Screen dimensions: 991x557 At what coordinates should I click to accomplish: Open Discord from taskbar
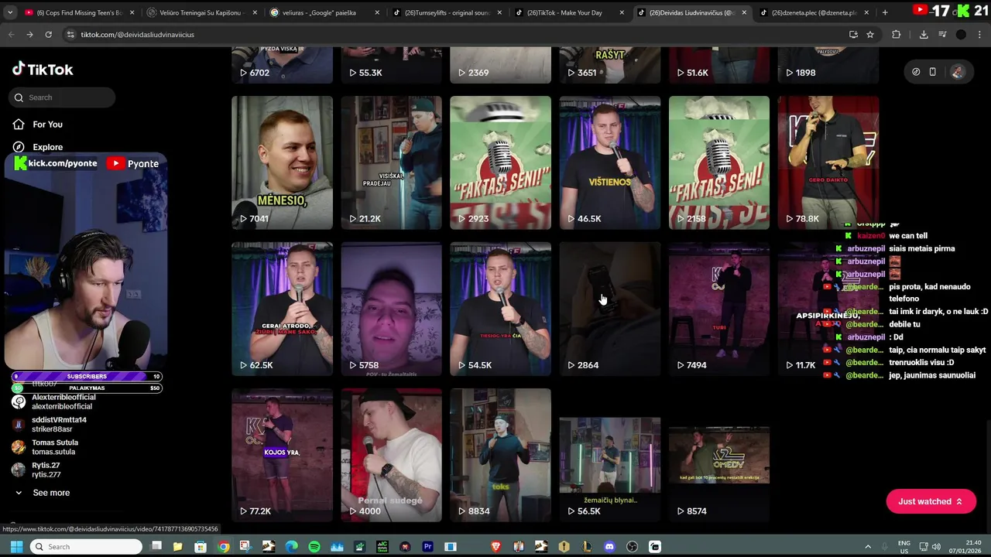click(609, 547)
